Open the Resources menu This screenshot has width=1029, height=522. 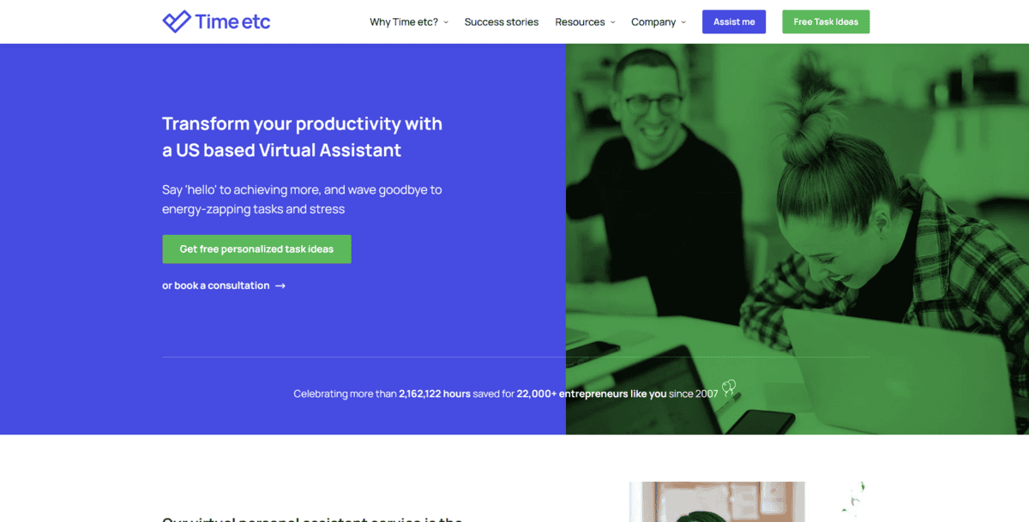coord(580,22)
